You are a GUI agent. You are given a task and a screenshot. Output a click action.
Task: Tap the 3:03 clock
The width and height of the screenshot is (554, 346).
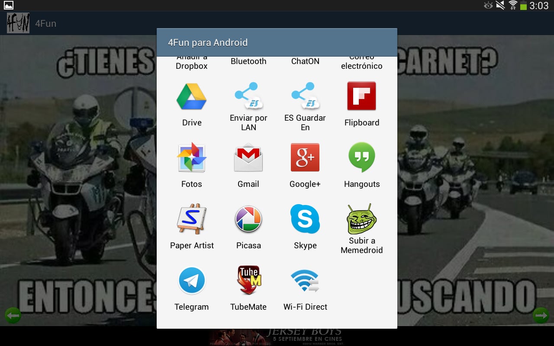coord(539,6)
